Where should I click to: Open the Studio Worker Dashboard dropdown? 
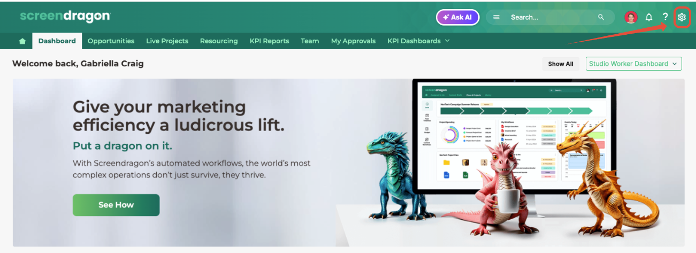coord(633,64)
